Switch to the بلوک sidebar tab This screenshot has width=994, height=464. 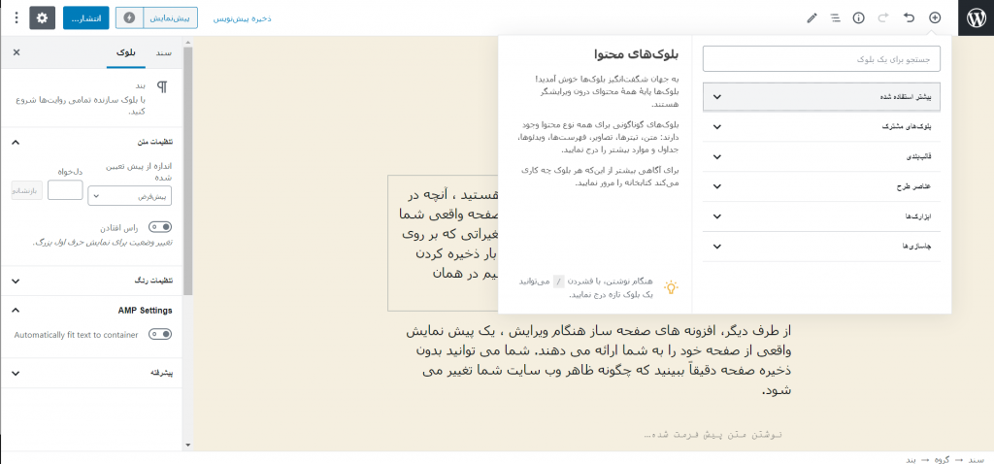pos(125,52)
